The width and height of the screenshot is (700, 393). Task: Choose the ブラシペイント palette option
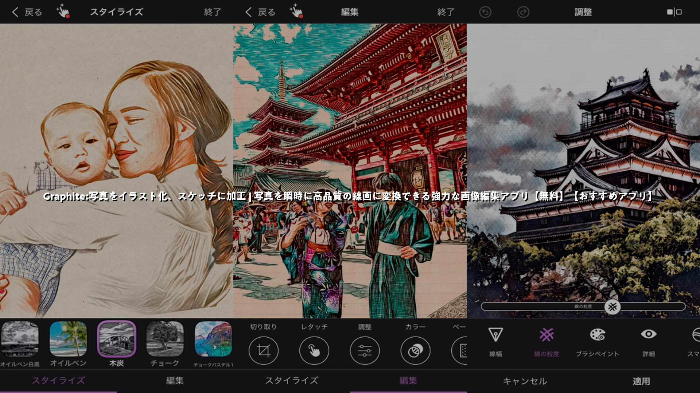(x=598, y=342)
